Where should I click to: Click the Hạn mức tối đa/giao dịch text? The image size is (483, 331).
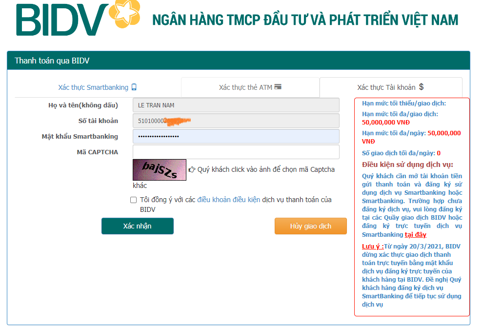pos(400,118)
